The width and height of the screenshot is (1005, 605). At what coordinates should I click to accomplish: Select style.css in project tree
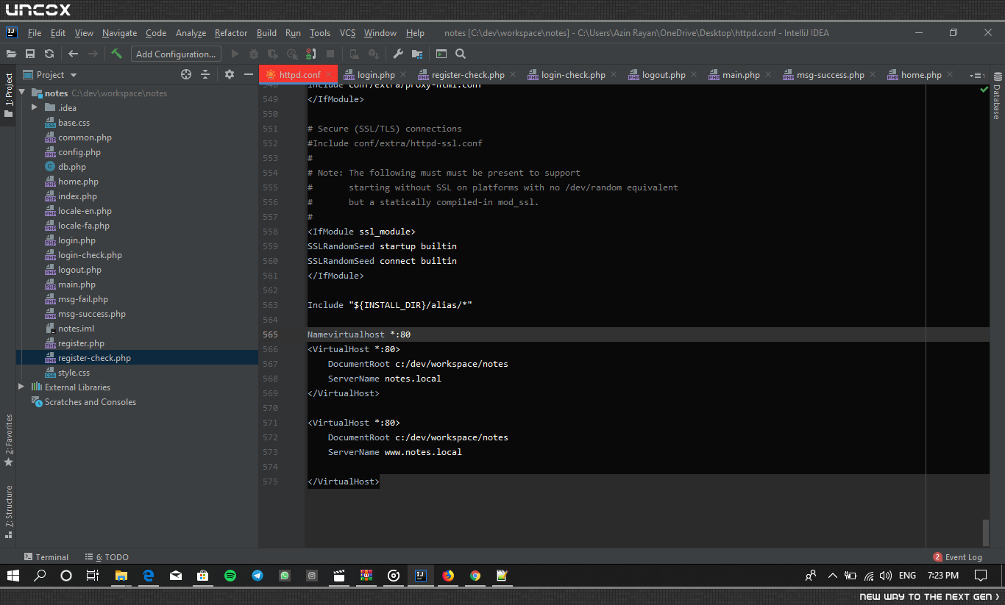click(x=74, y=373)
